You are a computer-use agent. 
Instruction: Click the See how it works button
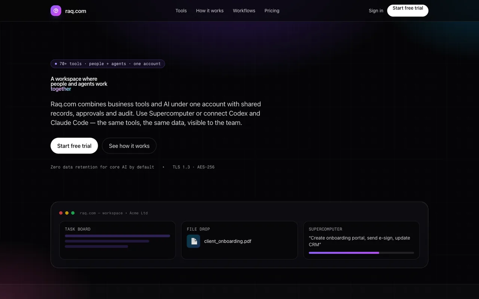tap(129, 146)
